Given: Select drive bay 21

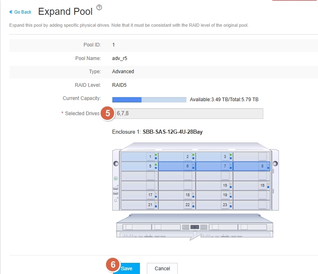Looking at the screenshot, I should pyautogui.click(x=139, y=204).
